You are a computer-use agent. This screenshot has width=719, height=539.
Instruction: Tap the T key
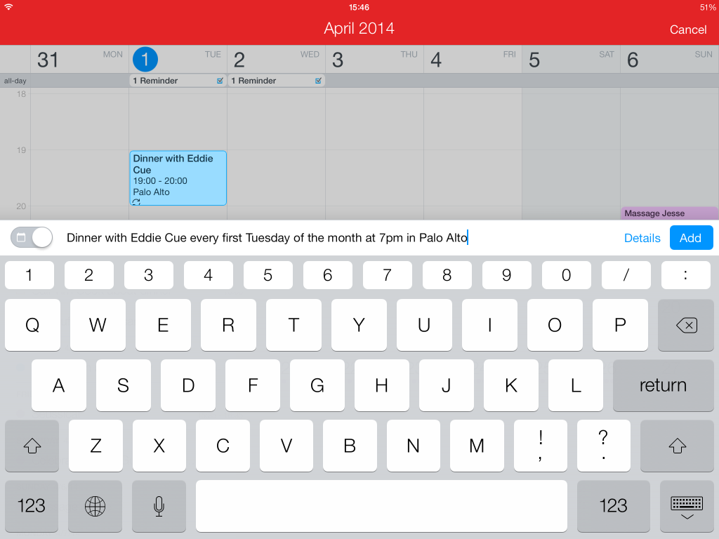tap(293, 326)
